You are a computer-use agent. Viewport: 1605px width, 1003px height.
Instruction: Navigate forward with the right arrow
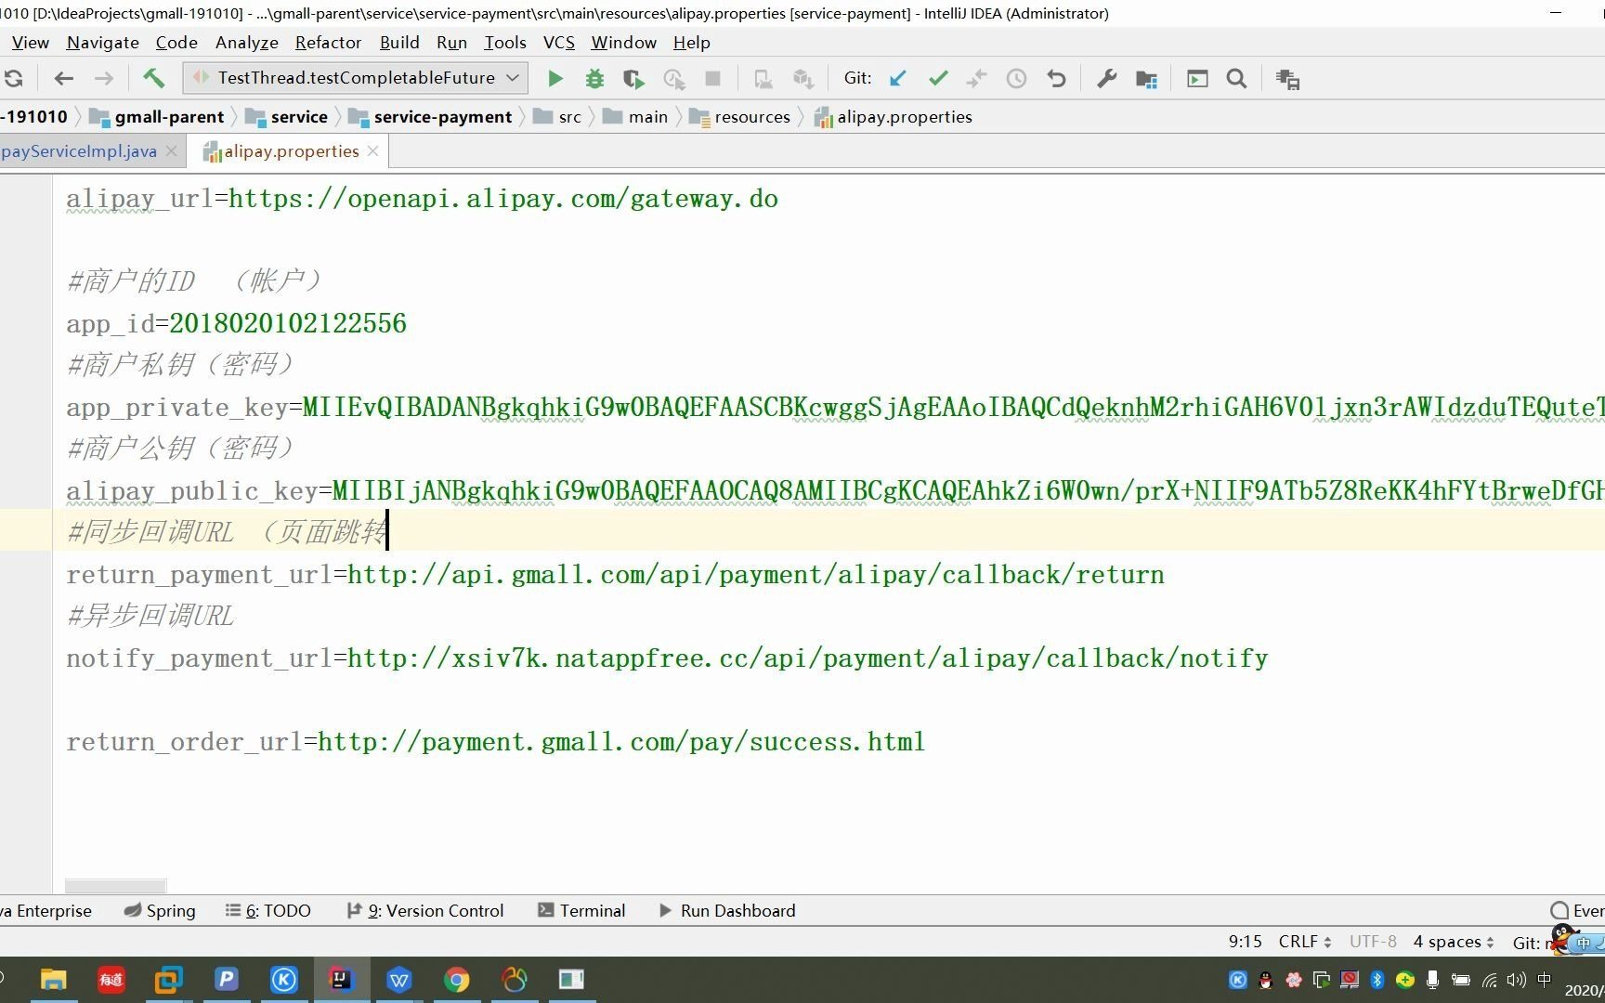104,79
